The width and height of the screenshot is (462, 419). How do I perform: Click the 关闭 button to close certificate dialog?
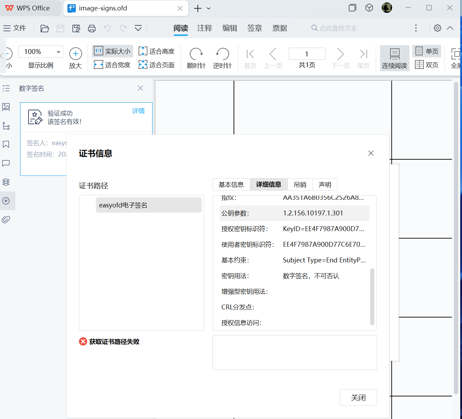[358, 397]
